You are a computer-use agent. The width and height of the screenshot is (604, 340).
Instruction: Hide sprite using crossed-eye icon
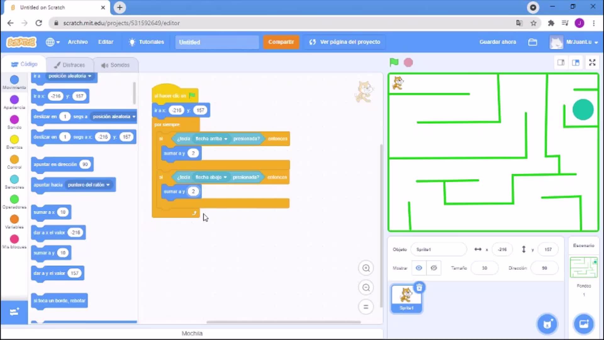pyautogui.click(x=433, y=268)
